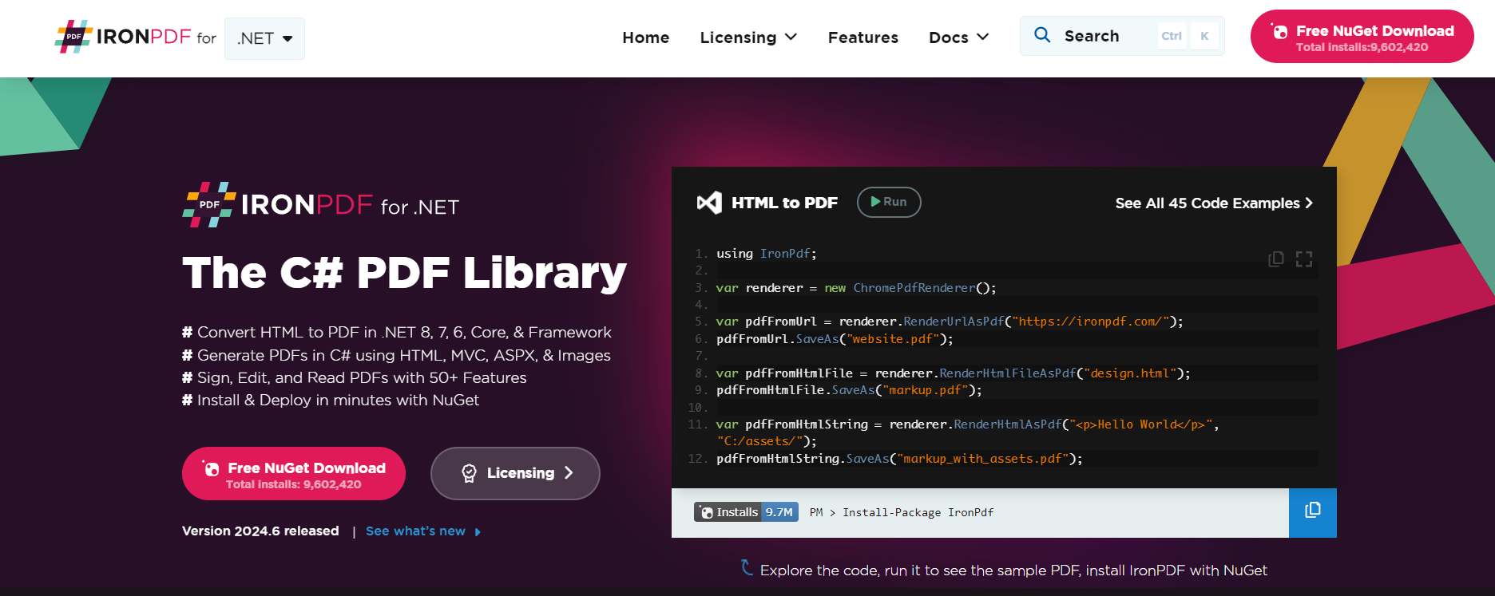Click the IronPDF for .NET hero logo
This screenshot has width=1495, height=596.
click(320, 205)
